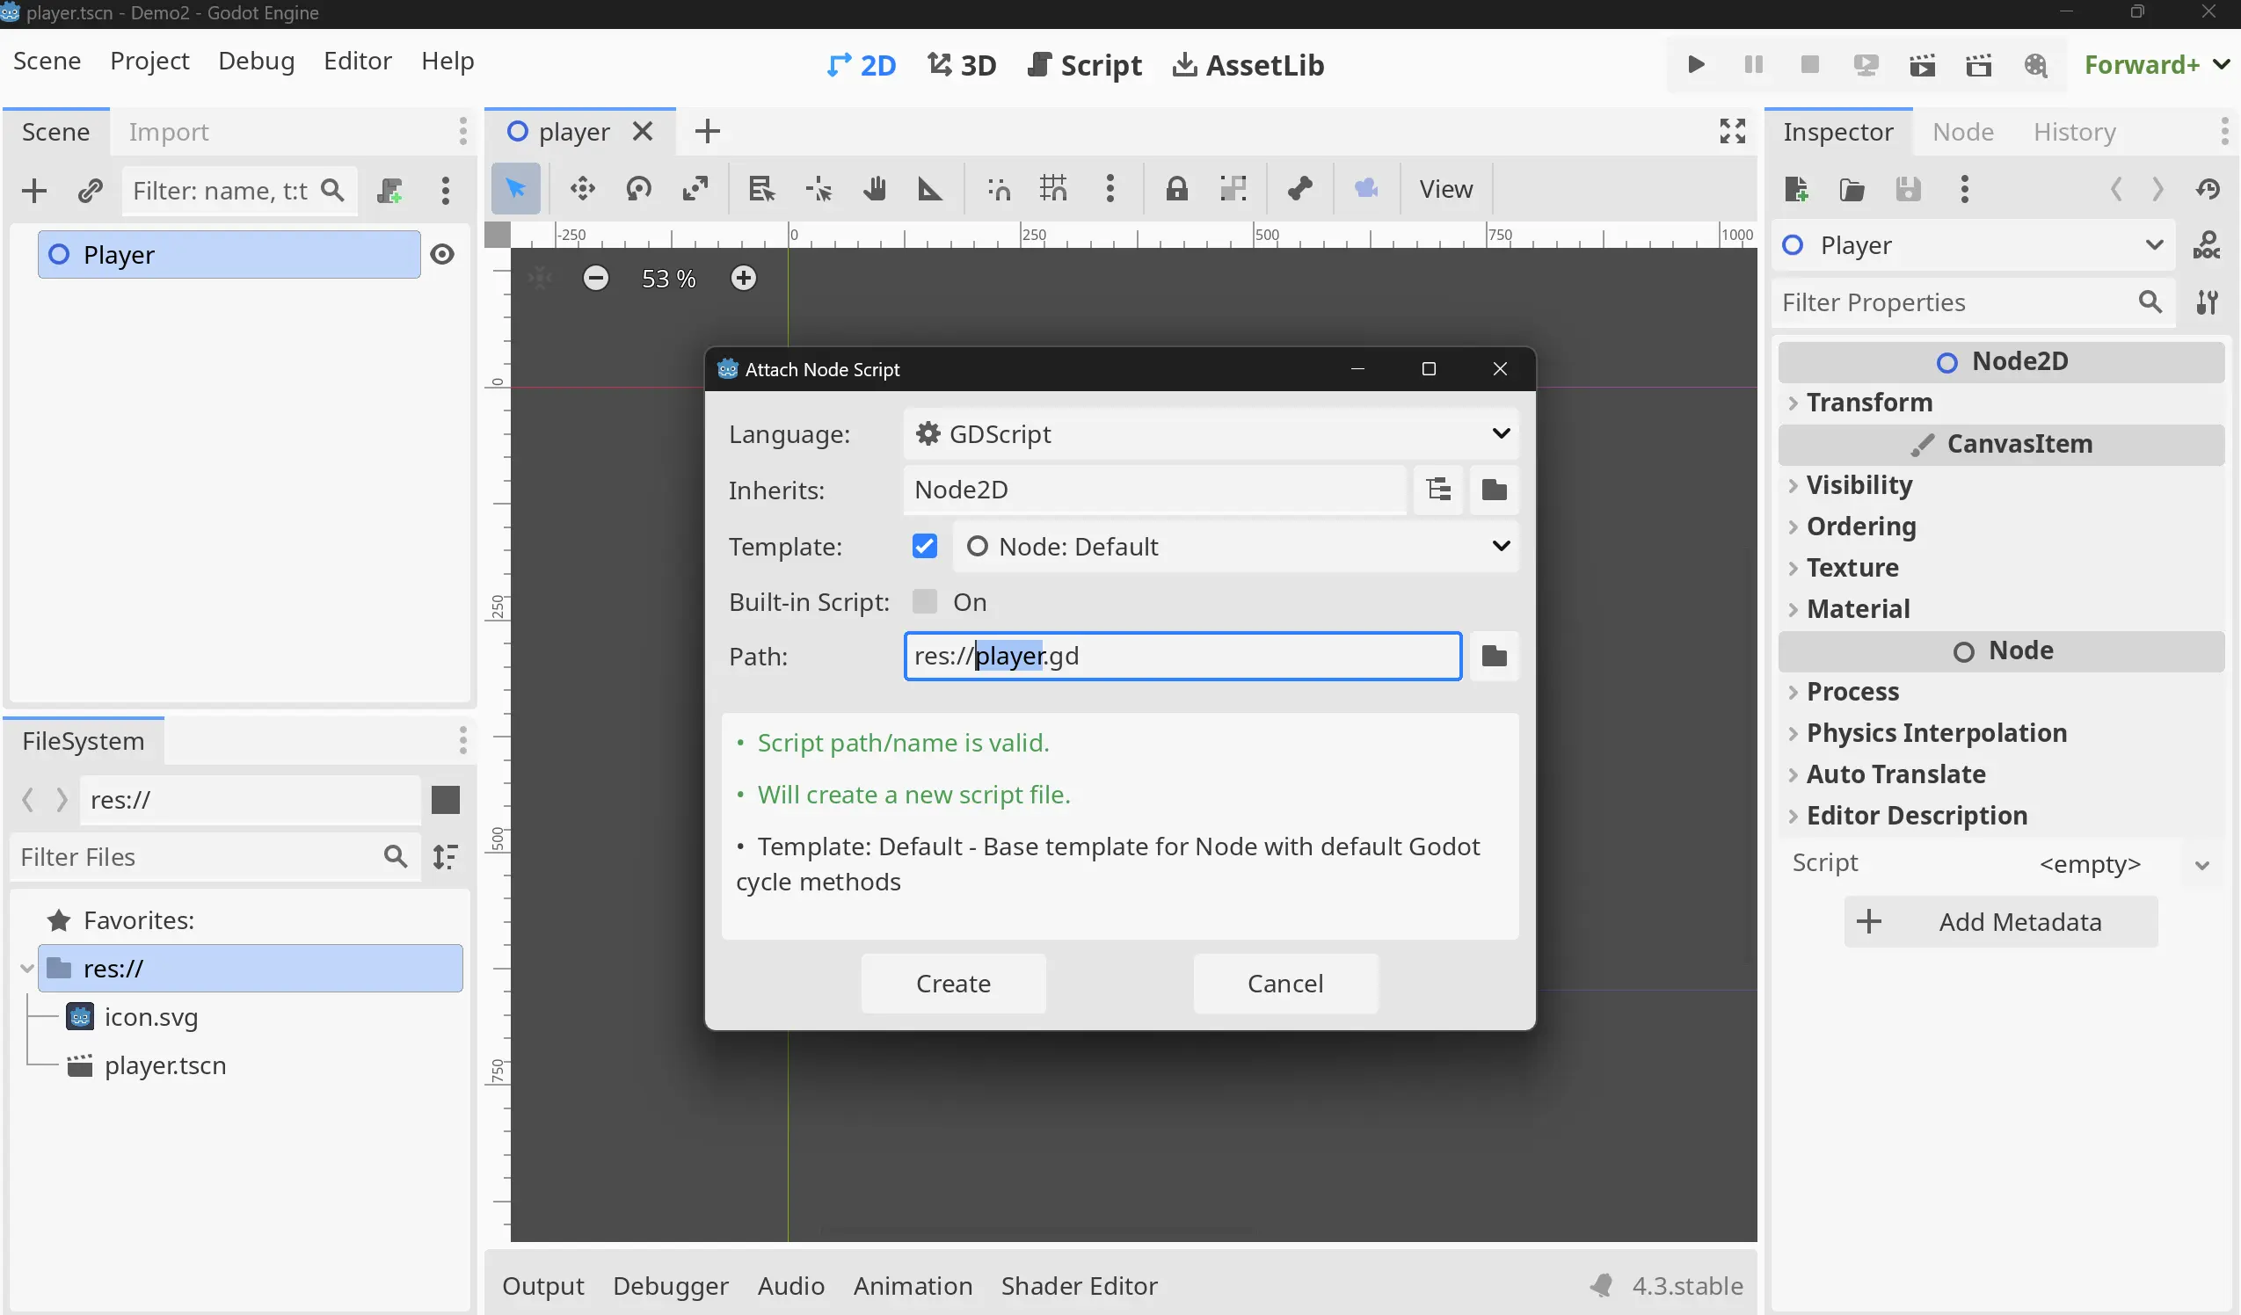Lock the selected node
Viewport: 2241px width, 1315px height.
pos(1176,188)
